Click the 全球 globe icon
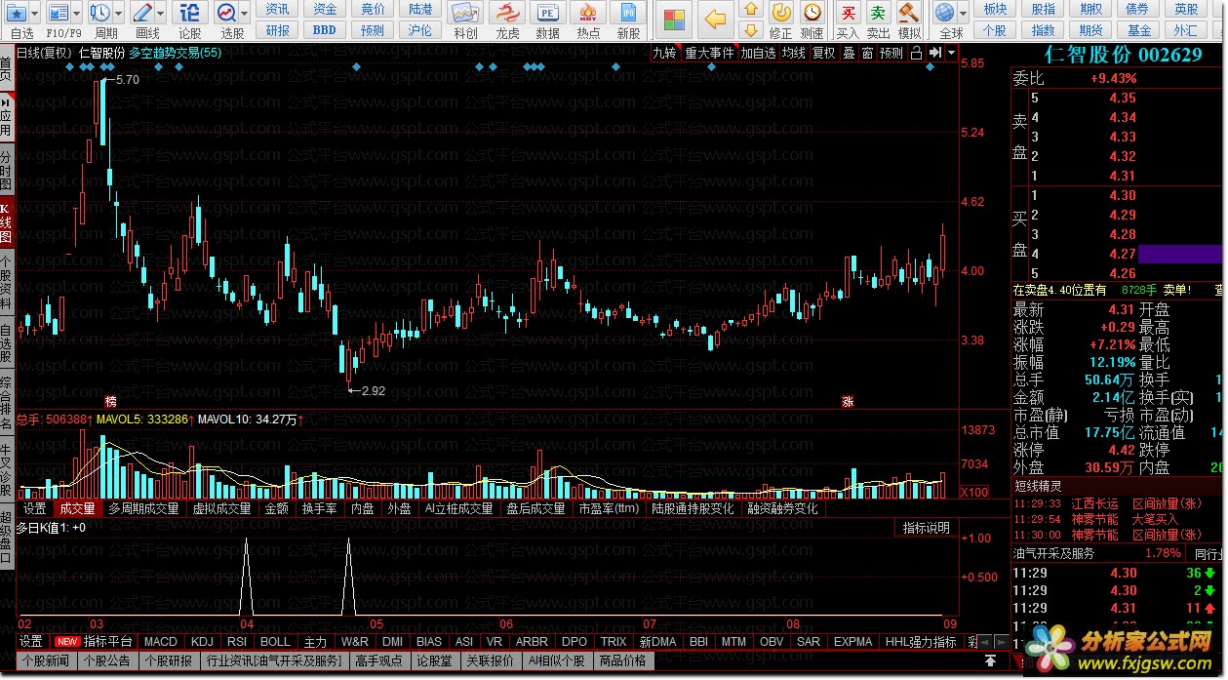The image size is (1228, 680). (944, 14)
